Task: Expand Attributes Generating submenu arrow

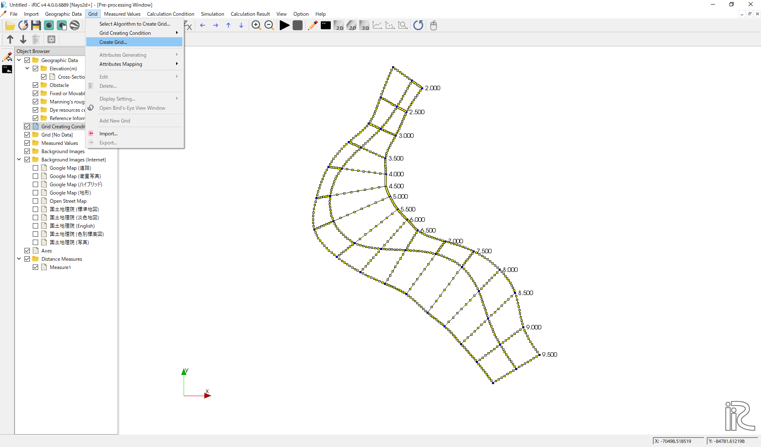Action: [x=177, y=55]
